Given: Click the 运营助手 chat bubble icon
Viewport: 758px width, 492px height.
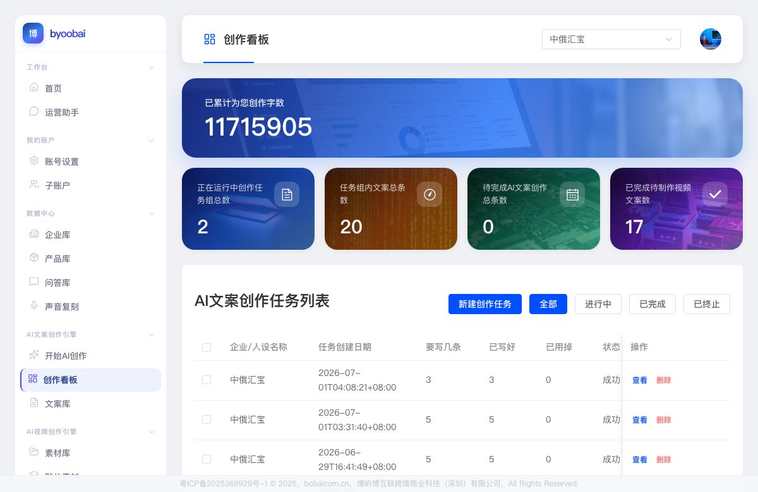Looking at the screenshot, I should click(34, 112).
